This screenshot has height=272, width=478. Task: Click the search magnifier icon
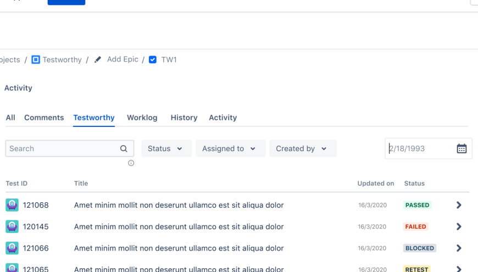click(x=124, y=148)
